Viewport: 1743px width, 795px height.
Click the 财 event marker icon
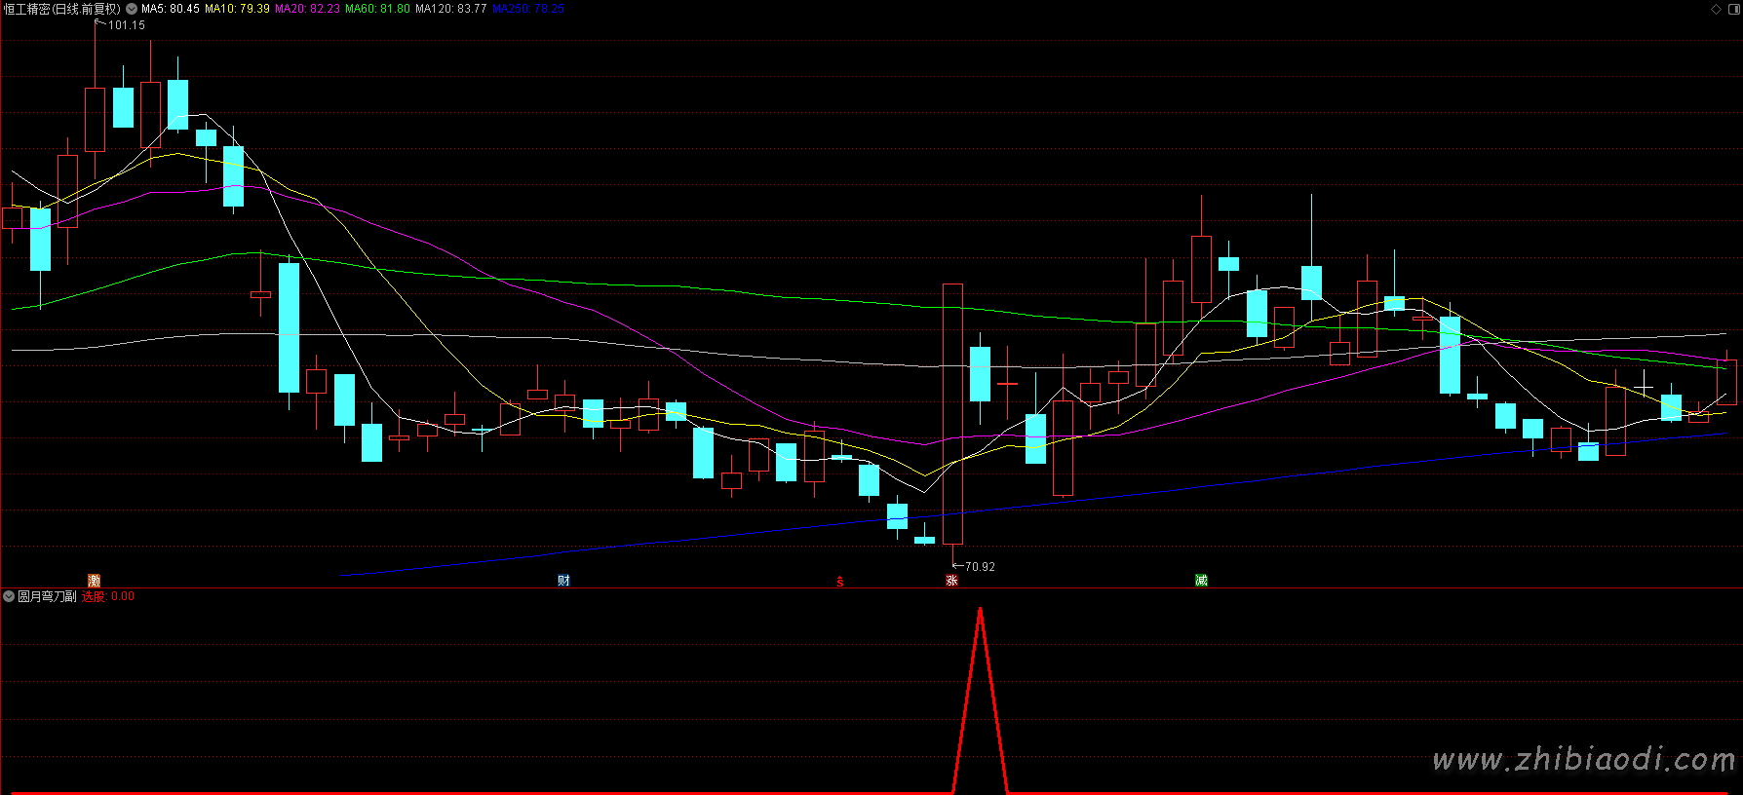pos(563,581)
